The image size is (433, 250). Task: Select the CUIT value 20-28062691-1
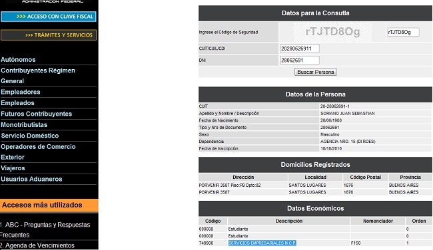334,106
